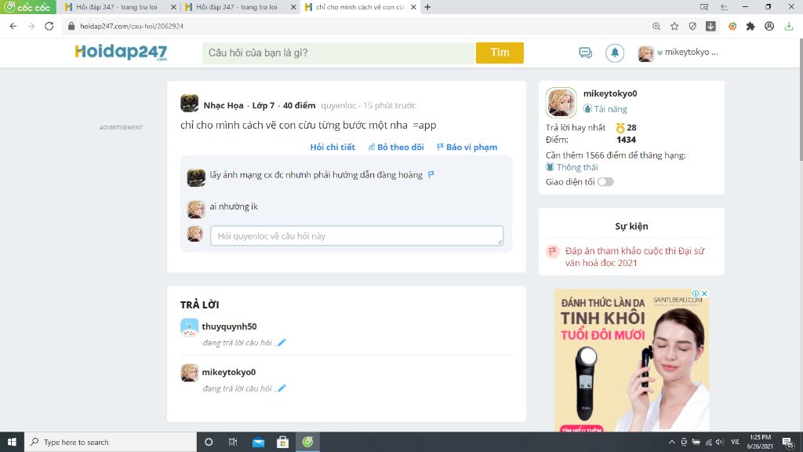Image resolution: width=803 pixels, height=452 pixels.
Task: Click the address bar URL hoidap247.com
Action: pos(132,26)
